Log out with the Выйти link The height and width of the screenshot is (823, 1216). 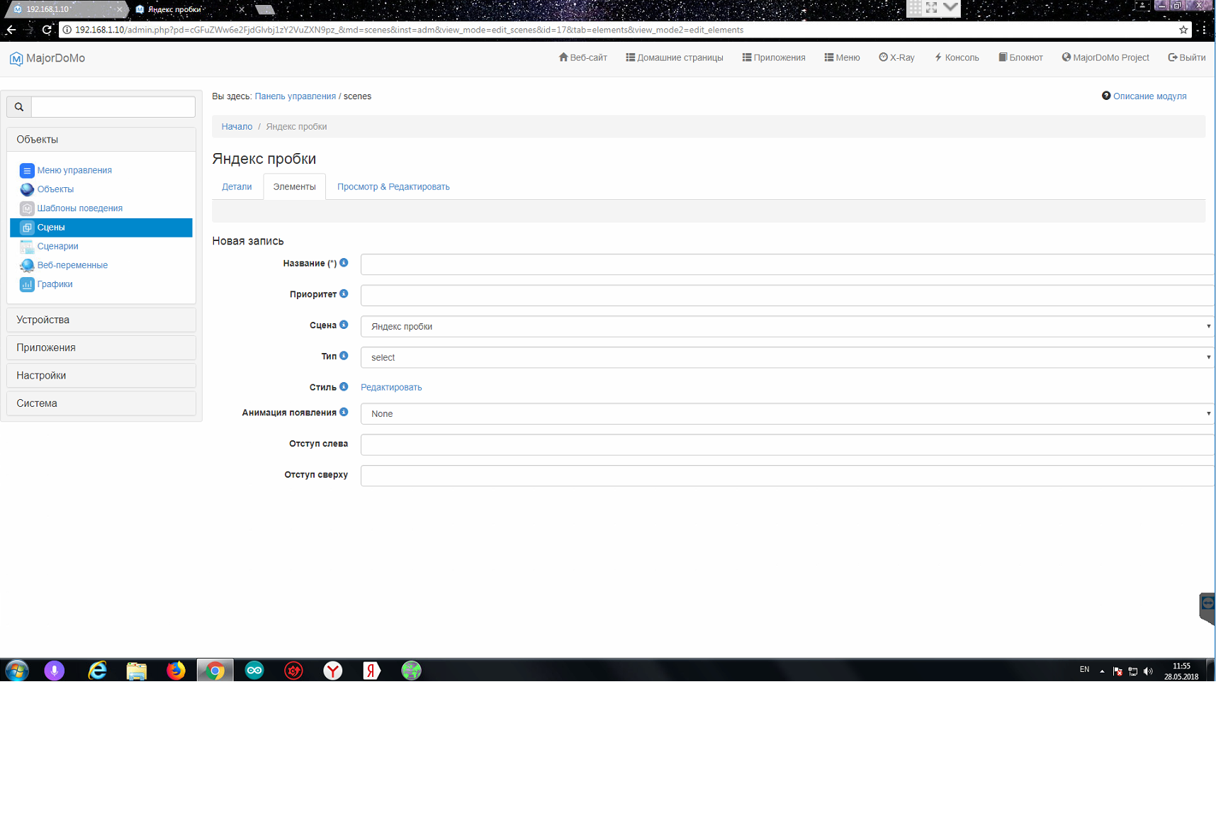pyautogui.click(x=1187, y=58)
